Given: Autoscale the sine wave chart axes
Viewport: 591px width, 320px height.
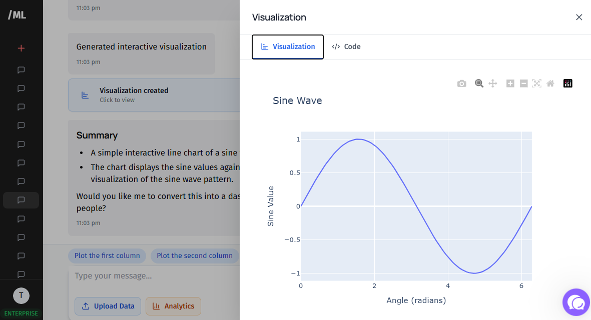Looking at the screenshot, I should (x=537, y=83).
